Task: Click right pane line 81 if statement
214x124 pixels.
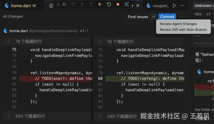Action: click(x=143, y=84)
